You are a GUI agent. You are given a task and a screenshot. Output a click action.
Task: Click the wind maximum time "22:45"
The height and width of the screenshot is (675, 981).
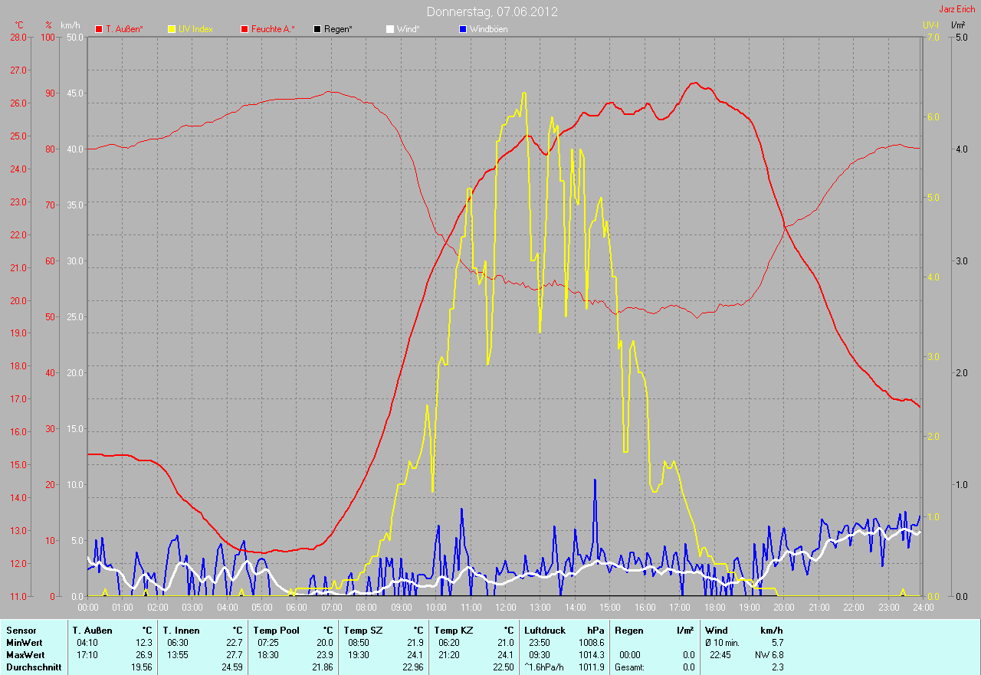click(720, 654)
